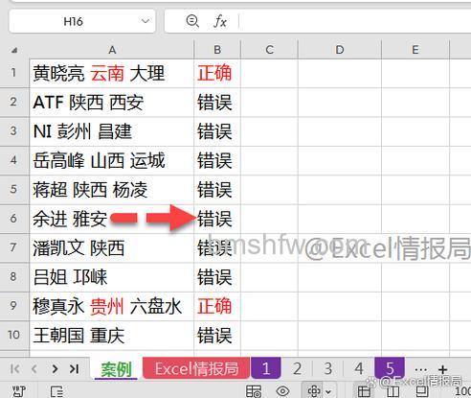The height and width of the screenshot is (398, 471).
Task: Select column C header
Action: 269,50
